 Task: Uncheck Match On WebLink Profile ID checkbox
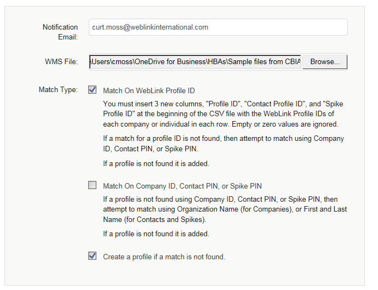coord(93,89)
